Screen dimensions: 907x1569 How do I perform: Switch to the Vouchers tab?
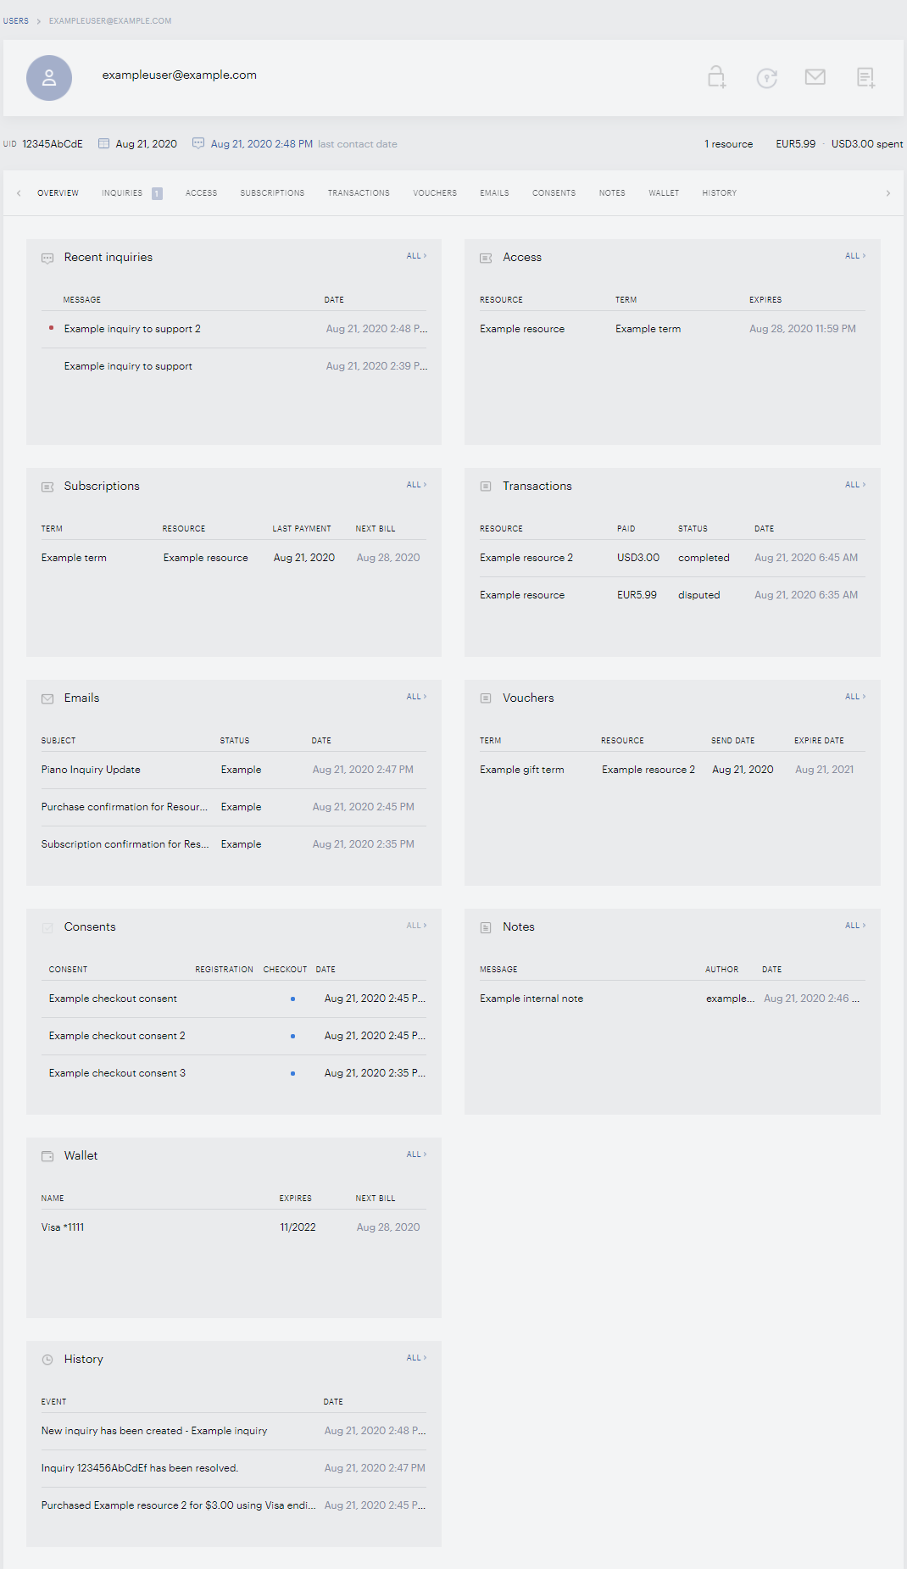[x=435, y=193]
